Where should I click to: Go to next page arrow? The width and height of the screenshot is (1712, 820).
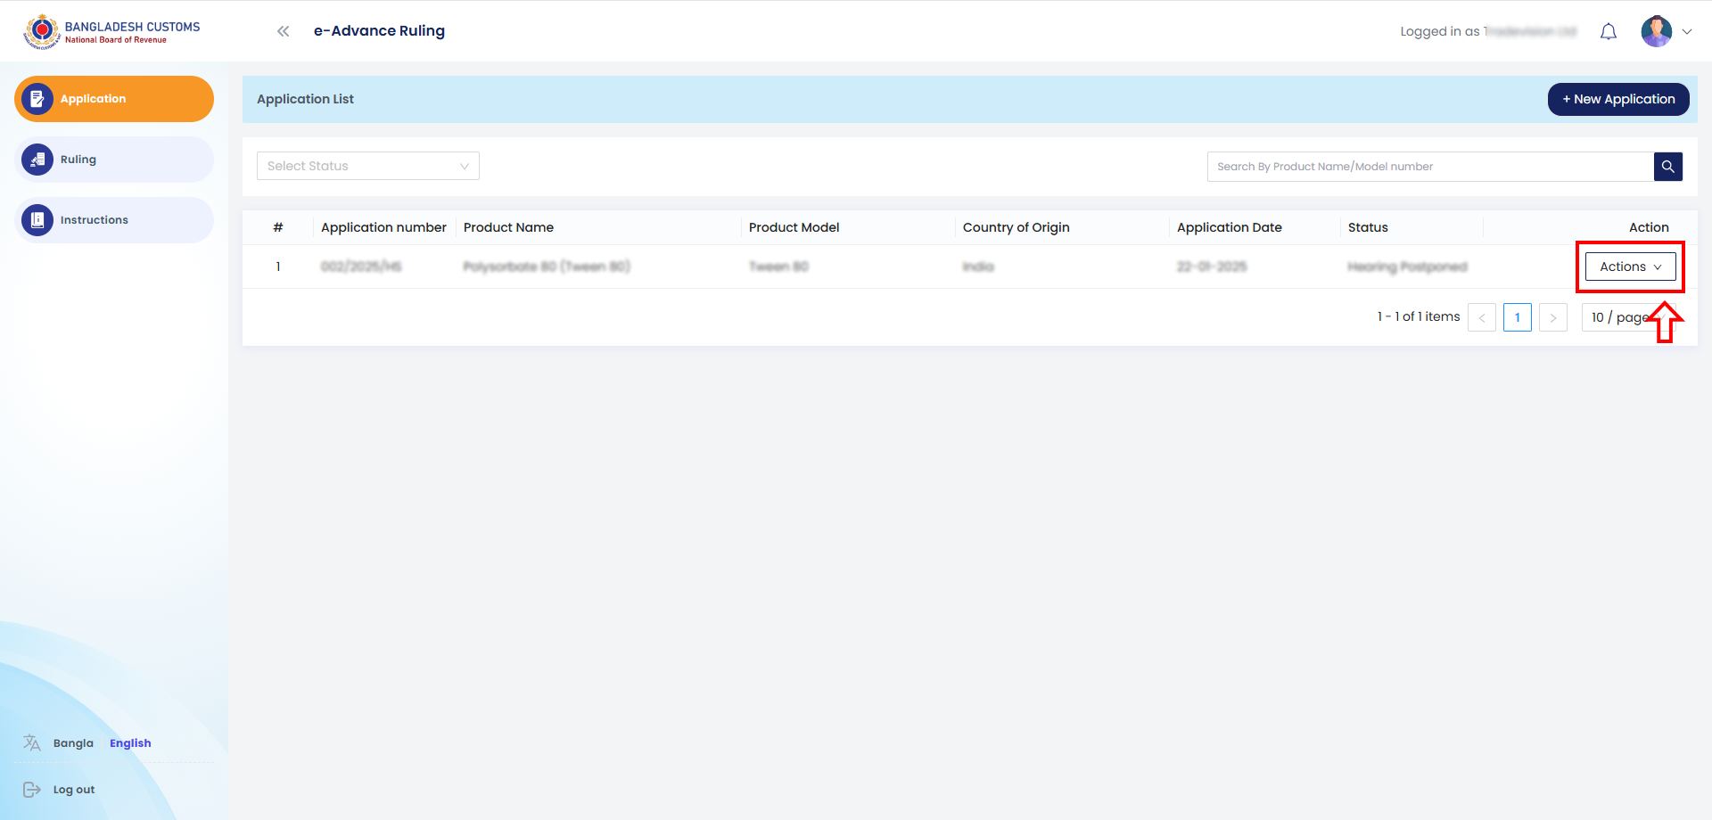tap(1553, 317)
